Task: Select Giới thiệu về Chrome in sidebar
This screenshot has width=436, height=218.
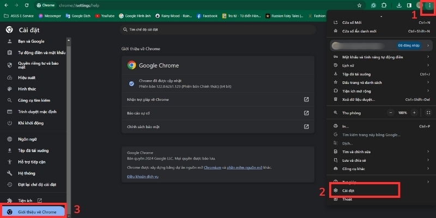Action: pyautogui.click(x=37, y=211)
